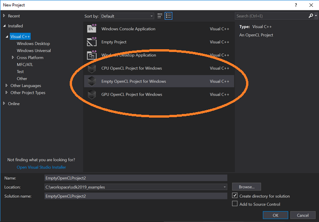Click the Recent tree label
Image resolution: width=319 pixels, height=222 pixels.
14,16
